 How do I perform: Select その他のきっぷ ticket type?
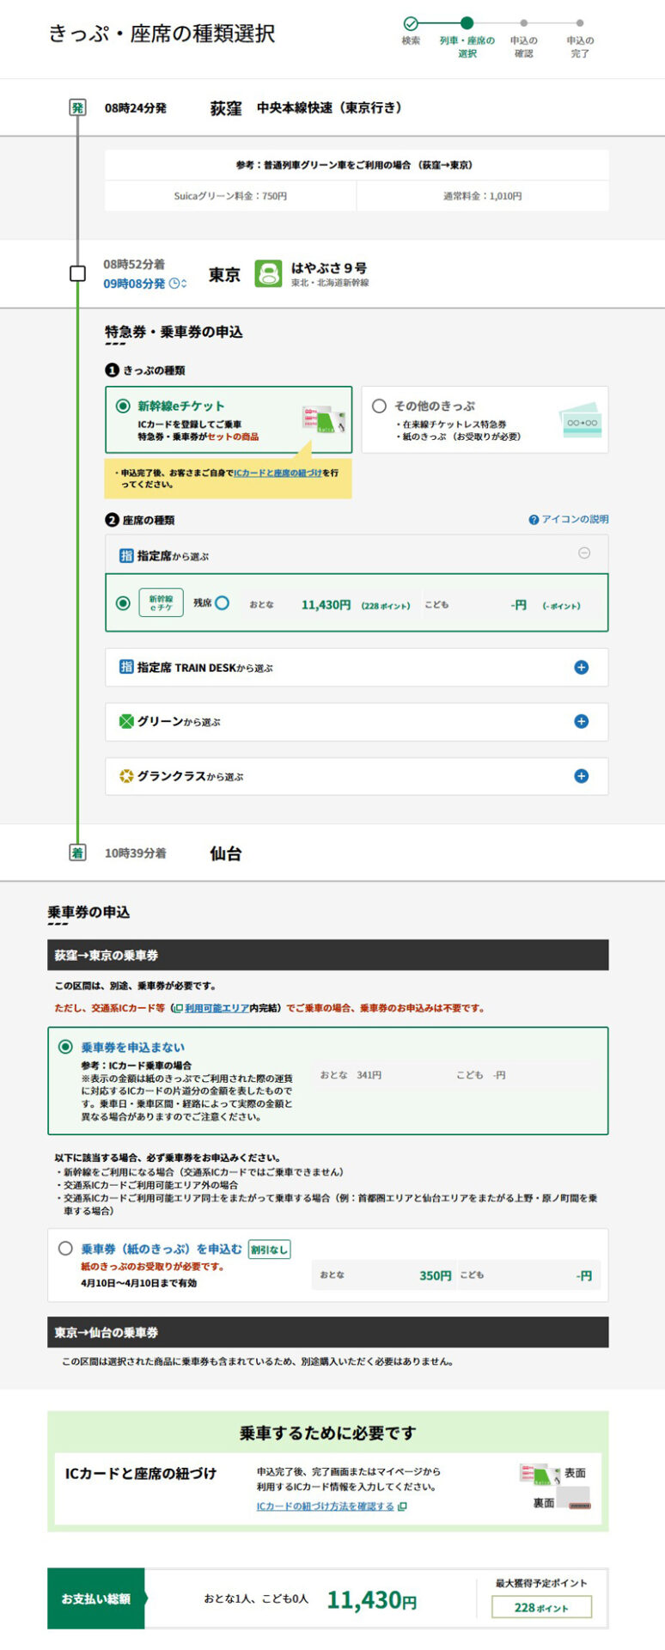pos(379,406)
